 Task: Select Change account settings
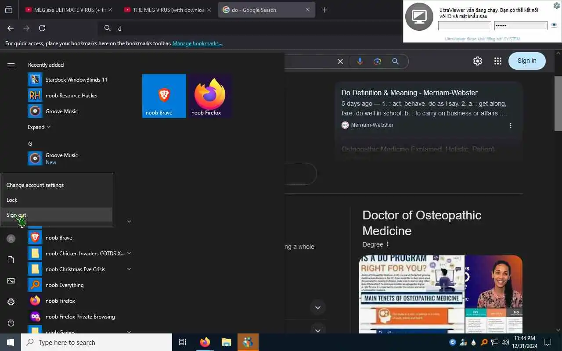pos(57,185)
